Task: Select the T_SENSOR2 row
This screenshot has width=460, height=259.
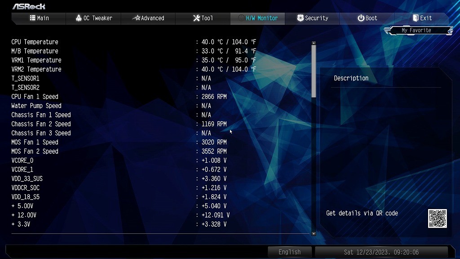Action: point(111,88)
